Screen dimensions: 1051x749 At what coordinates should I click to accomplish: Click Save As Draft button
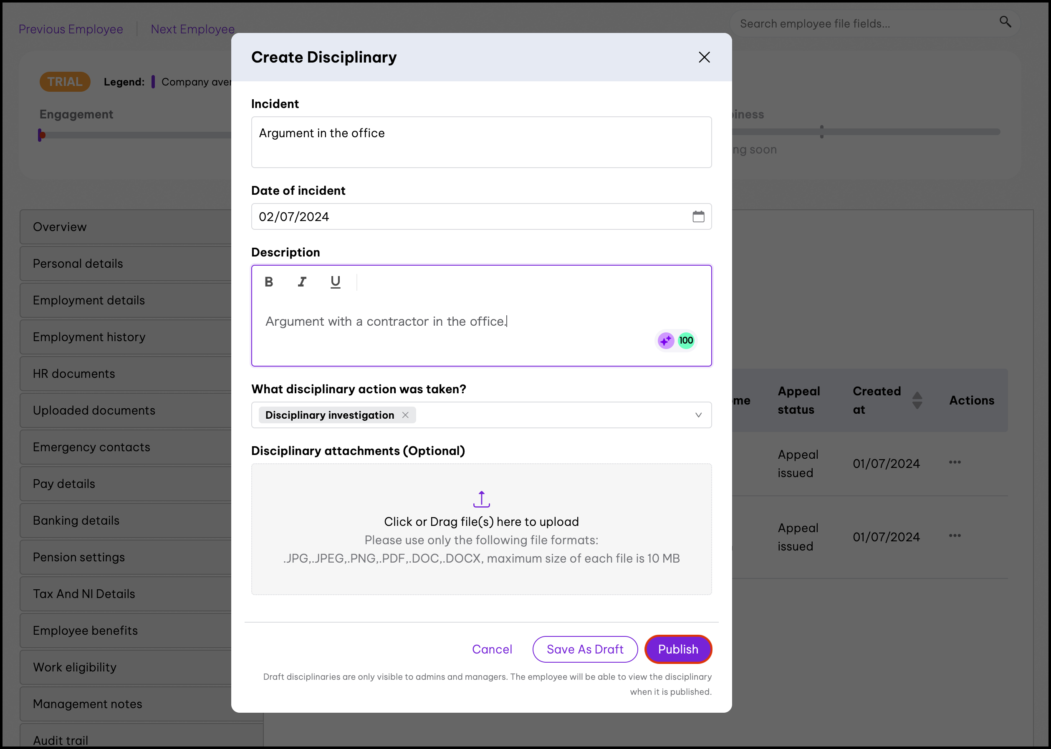pos(585,649)
